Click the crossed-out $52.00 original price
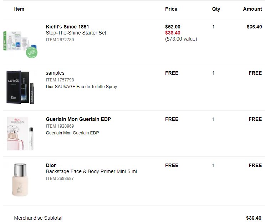The width and height of the screenshot is (265, 224). point(173,27)
